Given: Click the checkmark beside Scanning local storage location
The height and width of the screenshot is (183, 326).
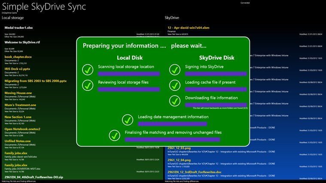Looking at the screenshot, I should click(x=88, y=70).
